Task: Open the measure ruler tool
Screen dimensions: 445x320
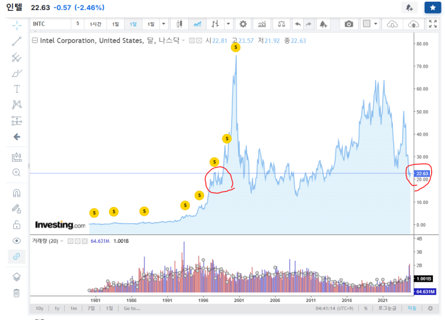Action: 17,157
